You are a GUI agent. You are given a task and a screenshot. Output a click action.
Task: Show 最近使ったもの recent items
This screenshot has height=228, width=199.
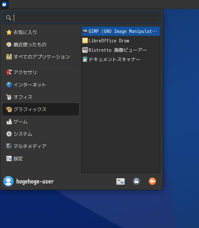pyautogui.click(x=41, y=45)
